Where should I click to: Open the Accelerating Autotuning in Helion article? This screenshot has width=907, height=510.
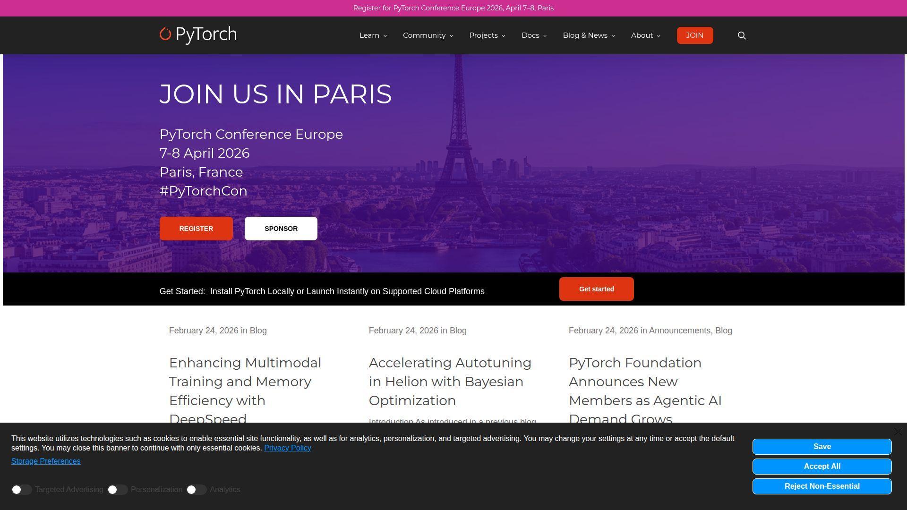pos(450,382)
